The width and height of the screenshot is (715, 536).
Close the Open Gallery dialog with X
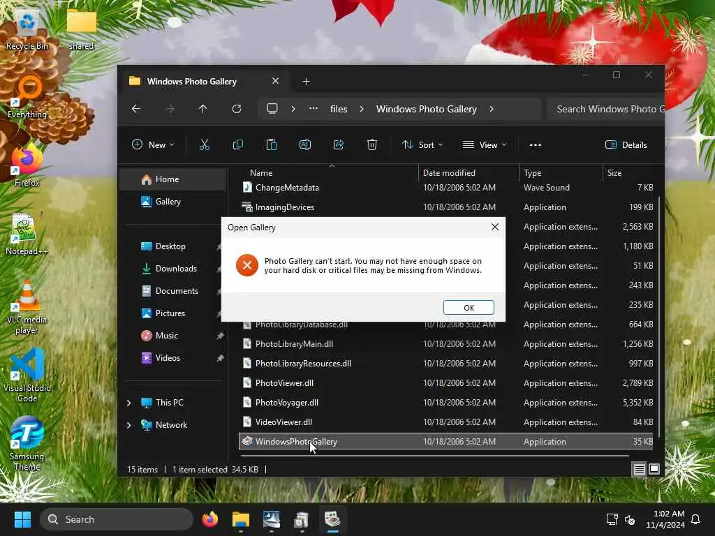coord(495,227)
